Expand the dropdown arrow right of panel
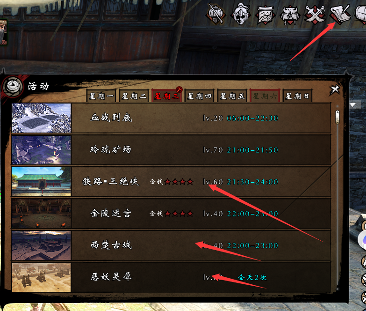The image size is (366, 311). point(353,105)
